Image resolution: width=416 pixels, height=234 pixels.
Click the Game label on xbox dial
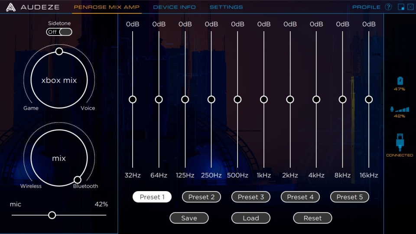[31, 108]
